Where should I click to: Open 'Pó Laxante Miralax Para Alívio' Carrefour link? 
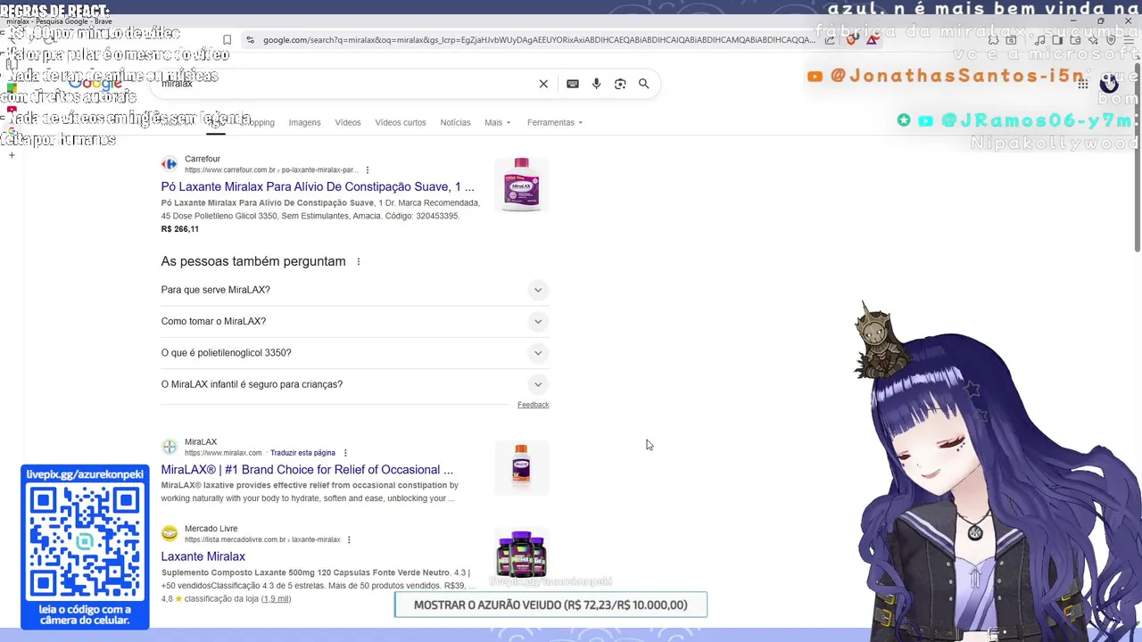(x=318, y=186)
